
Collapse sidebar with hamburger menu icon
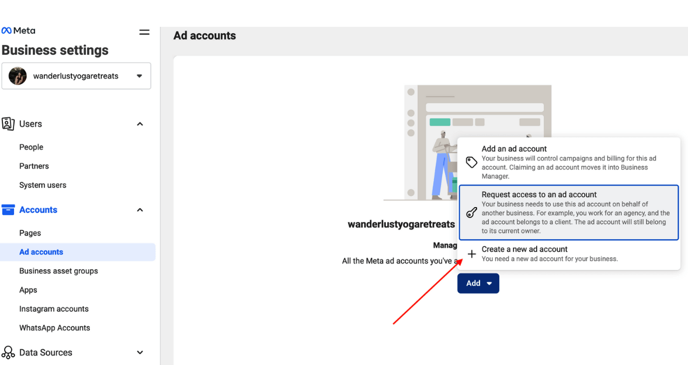(144, 33)
